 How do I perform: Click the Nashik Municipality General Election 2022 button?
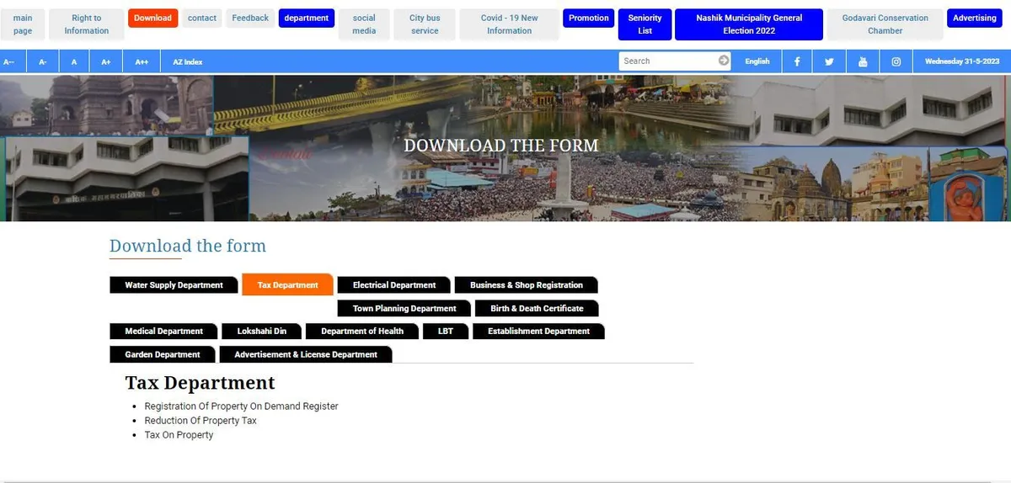tap(749, 24)
